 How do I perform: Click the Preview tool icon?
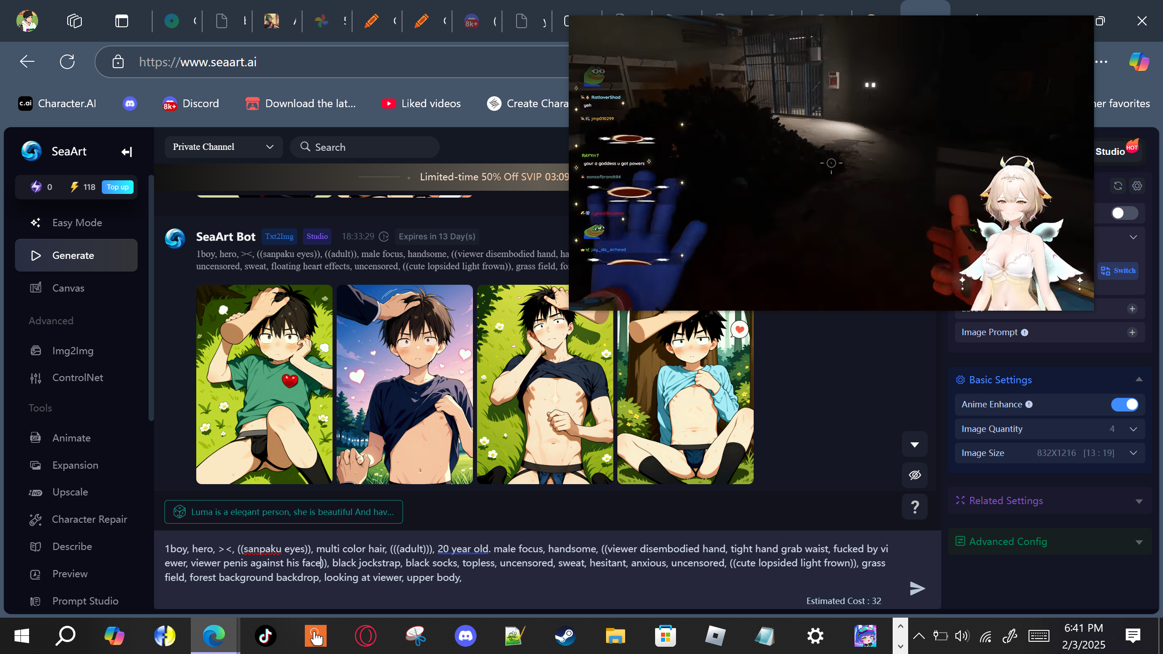point(35,574)
